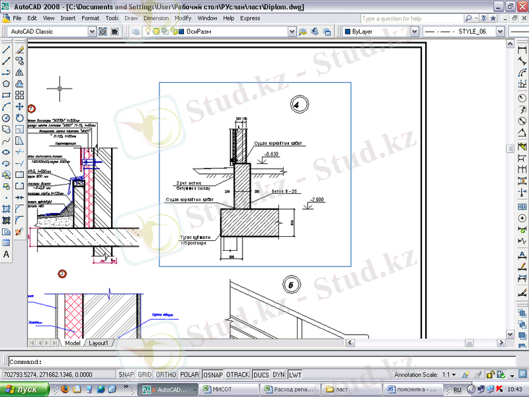Select the Line draw tool
The height and width of the screenshot is (397, 529).
[6, 50]
